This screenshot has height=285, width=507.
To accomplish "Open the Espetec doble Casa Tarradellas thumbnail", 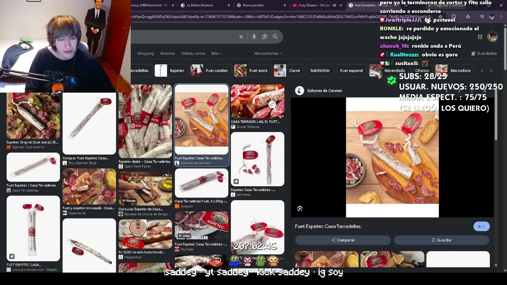I will 145,121.
